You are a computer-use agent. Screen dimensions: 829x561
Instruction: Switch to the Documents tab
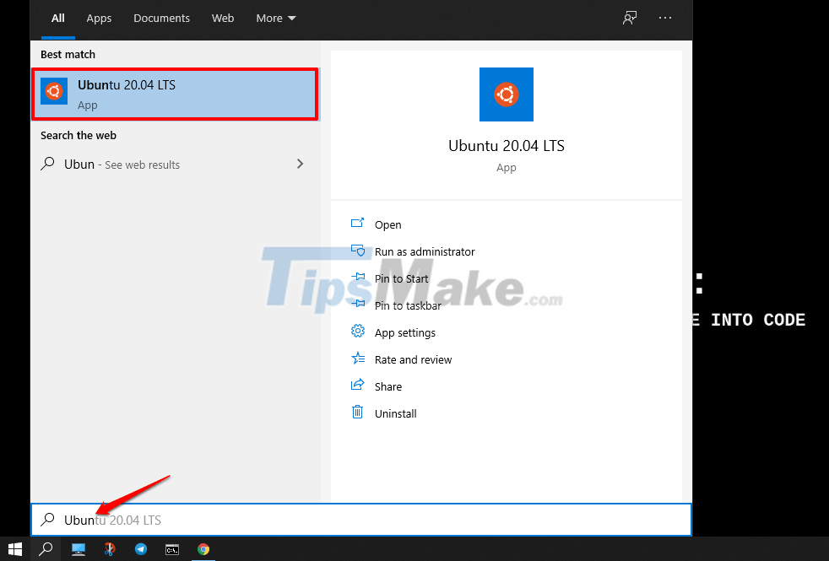pos(161,18)
